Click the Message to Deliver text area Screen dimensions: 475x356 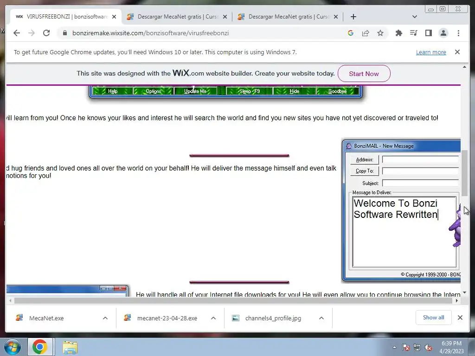pyautogui.click(x=404, y=232)
